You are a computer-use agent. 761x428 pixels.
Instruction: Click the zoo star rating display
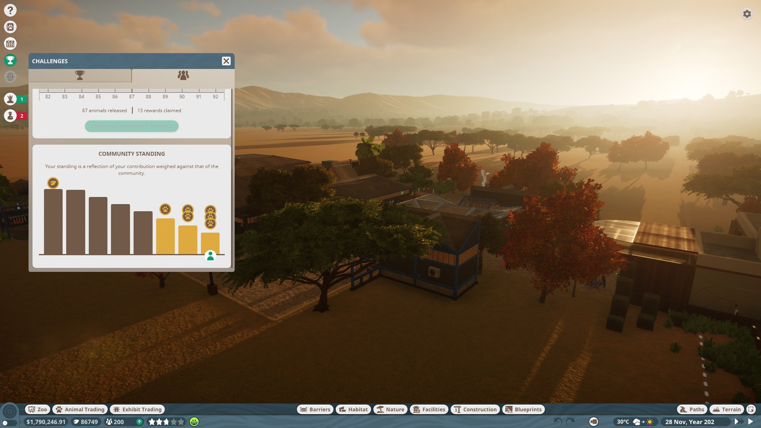point(166,422)
